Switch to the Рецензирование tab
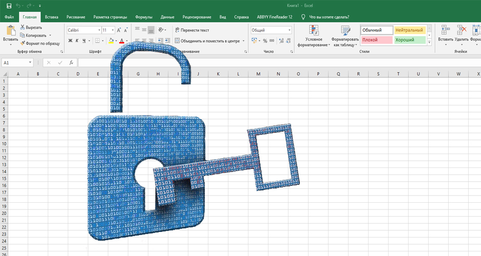 (197, 17)
